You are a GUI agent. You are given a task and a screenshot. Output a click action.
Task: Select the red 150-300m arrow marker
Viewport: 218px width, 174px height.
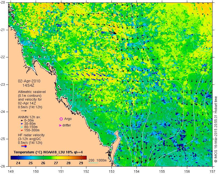[22, 130]
